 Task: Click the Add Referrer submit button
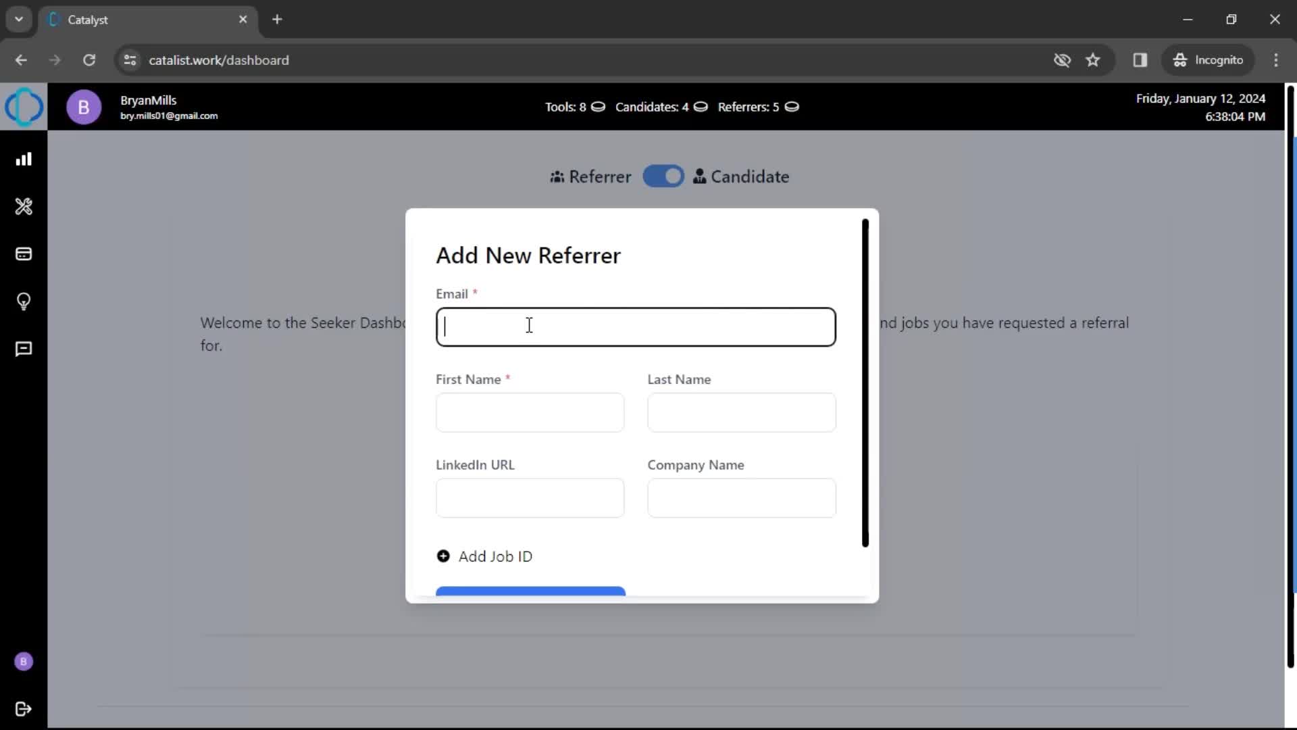pos(531,593)
